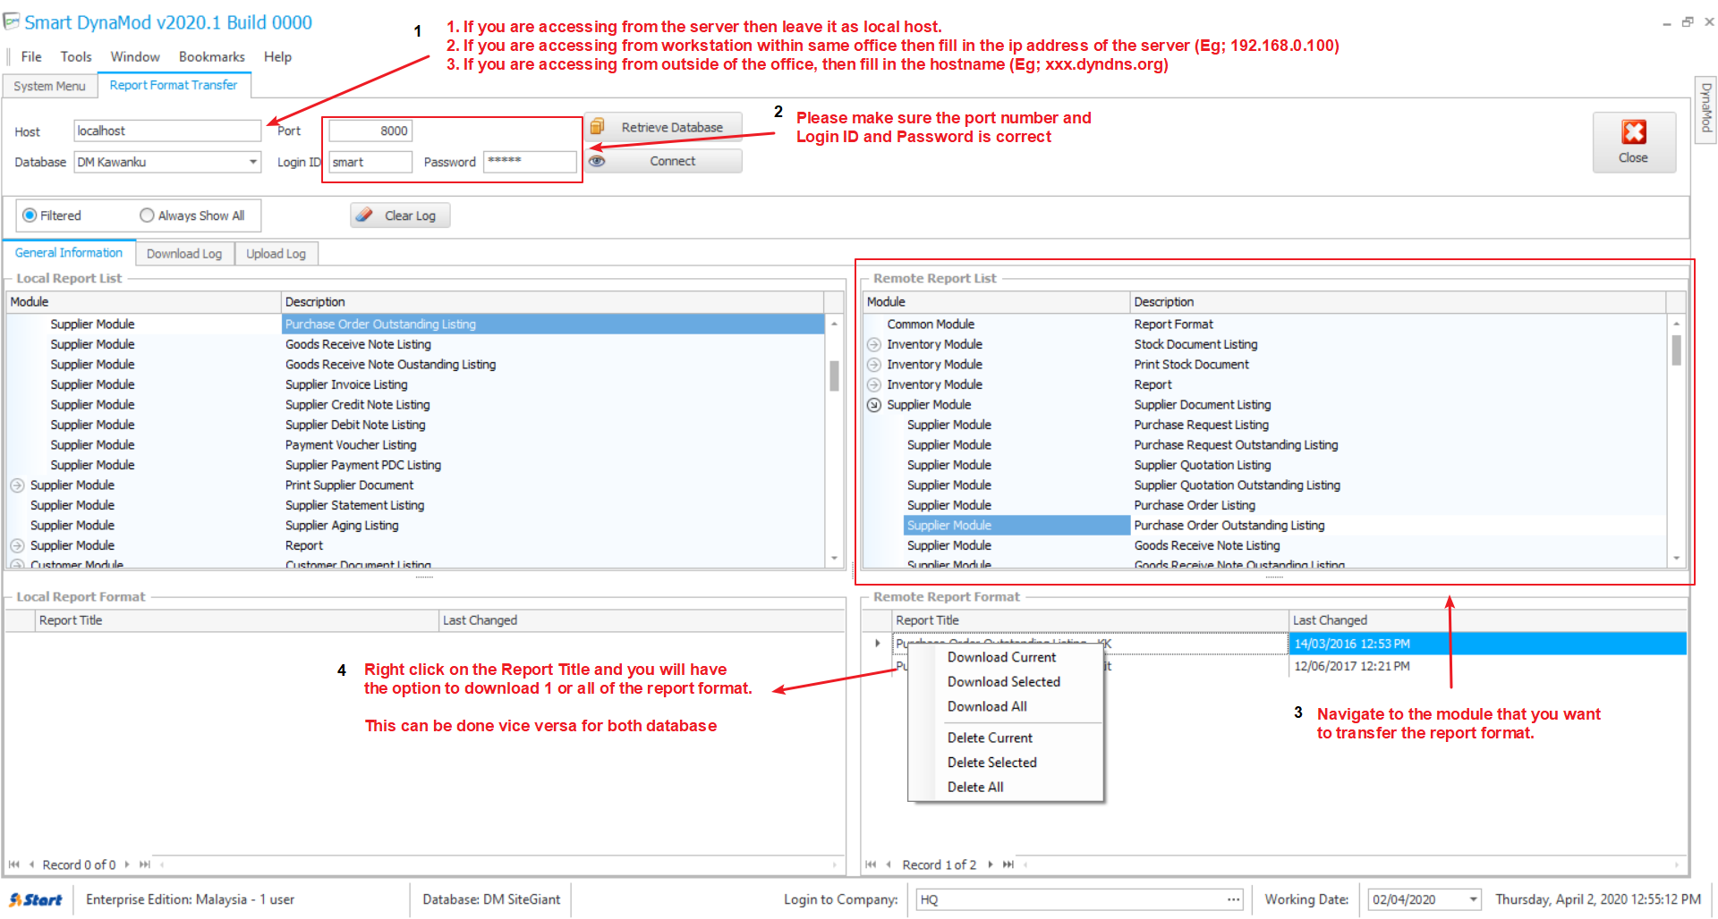This screenshot has width=1718, height=919.
Task: Click the remote Report Title column header
Action: point(1091,620)
